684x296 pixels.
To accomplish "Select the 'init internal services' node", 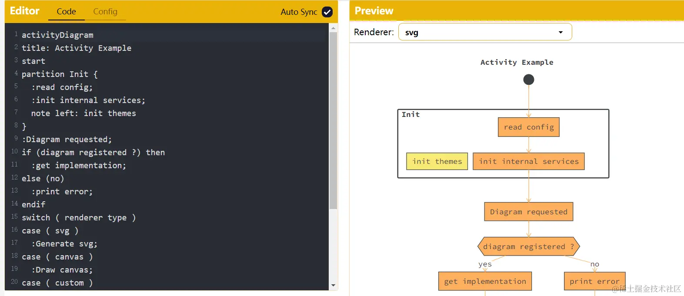I will 529,161.
